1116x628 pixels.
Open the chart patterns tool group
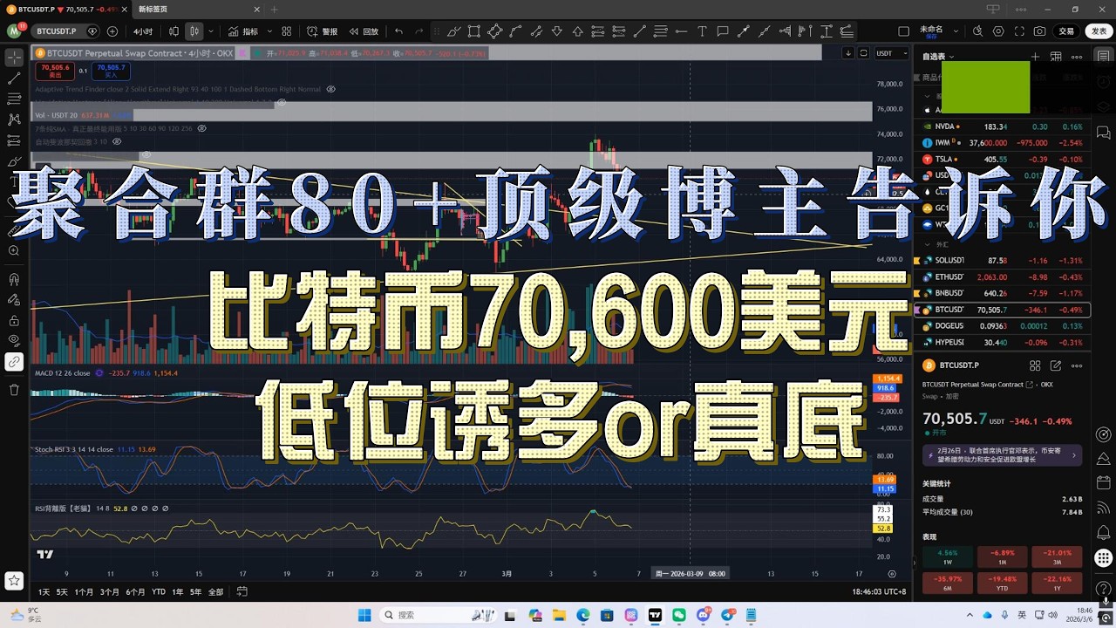[x=14, y=119]
